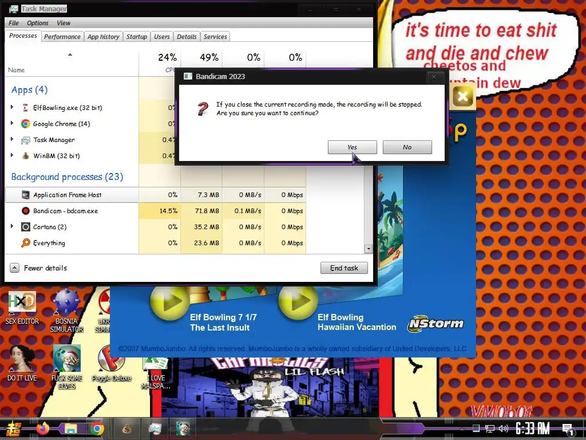
Task: Select the Bandicam - bdcam.exe row text
Action: (x=65, y=211)
